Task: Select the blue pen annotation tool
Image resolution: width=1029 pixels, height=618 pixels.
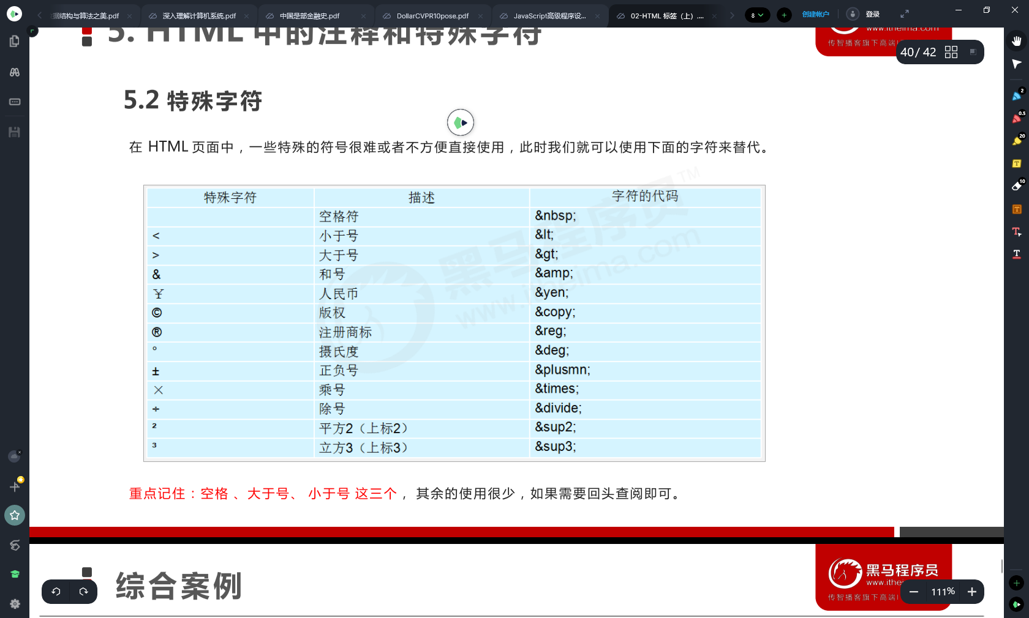Action: click(1015, 94)
